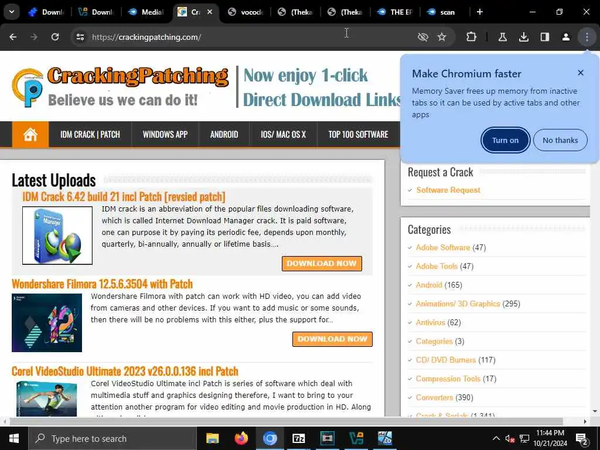Screen dimensions: 600x450
Task: Open CD/ DVD Burners category
Action: 446,360
